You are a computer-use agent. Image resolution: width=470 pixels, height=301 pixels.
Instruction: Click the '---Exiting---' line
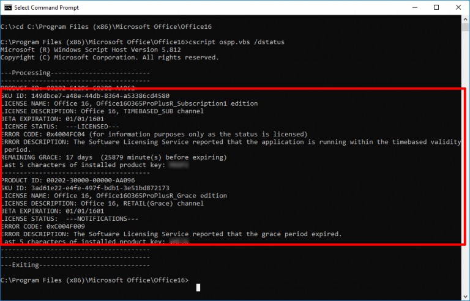[x=75, y=265]
